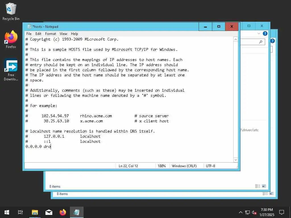The height and width of the screenshot is (218, 291).
Task: Open the Help menu in Notepad
Action: pyautogui.click(x=74, y=34)
